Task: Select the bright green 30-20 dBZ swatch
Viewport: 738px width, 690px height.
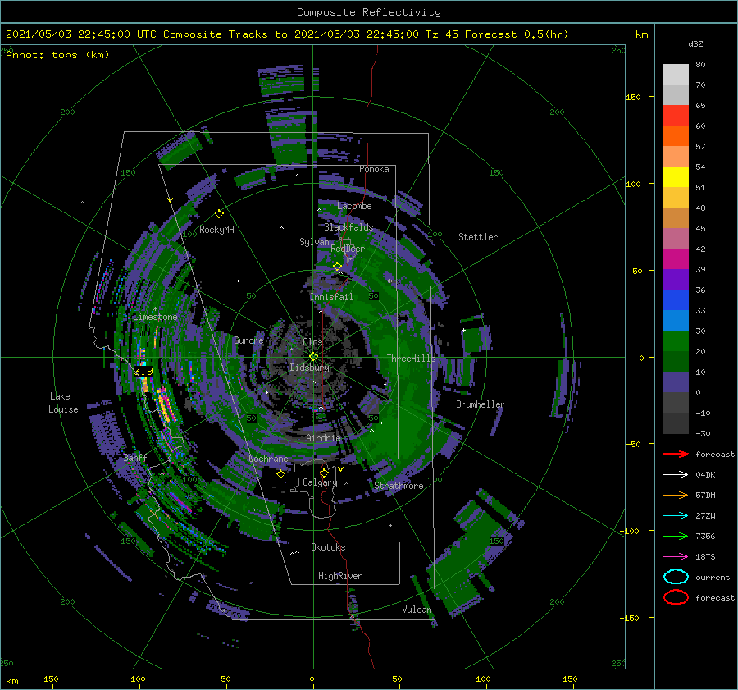Action: pos(676,341)
